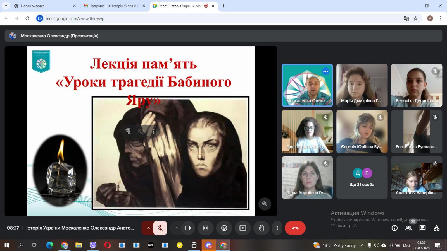Open more options three-dot menu
Image resolution: width=447 pixels, height=251 pixels.
[x=277, y=228]
